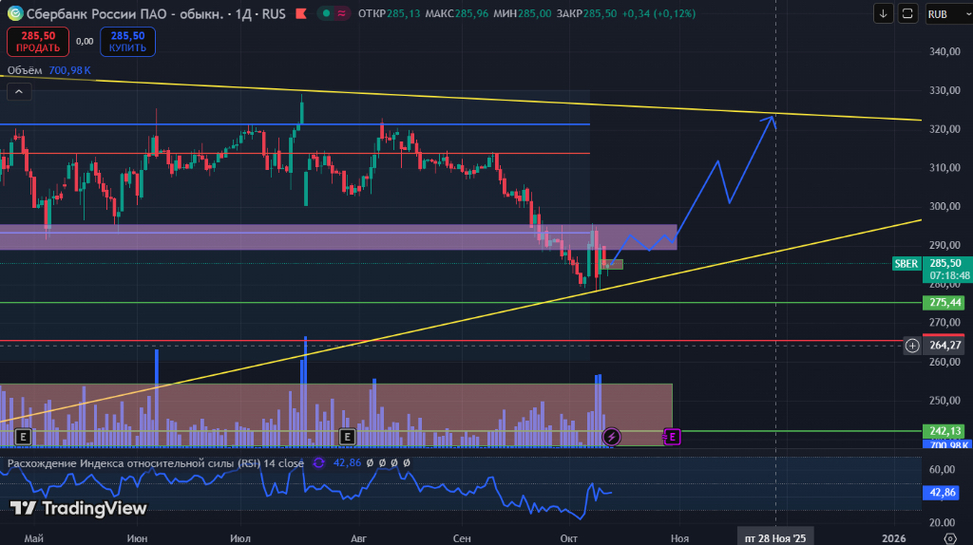
Task: Click the magenta E earnings marker
Action: click(672, 437)
